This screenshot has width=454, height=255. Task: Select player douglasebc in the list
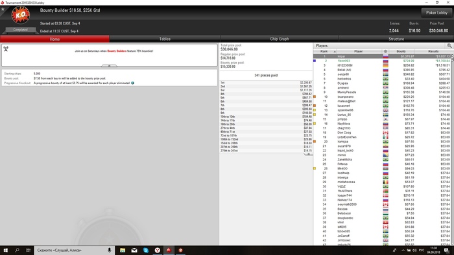[345, 218]
